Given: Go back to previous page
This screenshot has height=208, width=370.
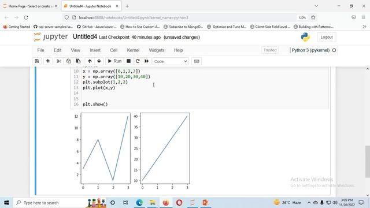Looking at the screenshot, I should click(x=6, y=17).
